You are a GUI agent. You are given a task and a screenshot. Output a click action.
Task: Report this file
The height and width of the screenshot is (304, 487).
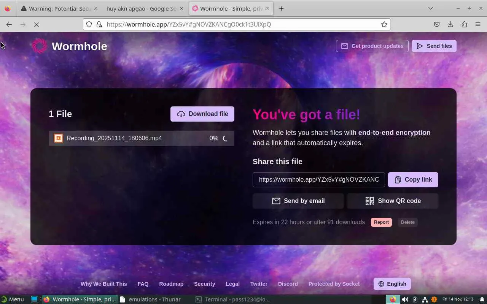[381, 222]
